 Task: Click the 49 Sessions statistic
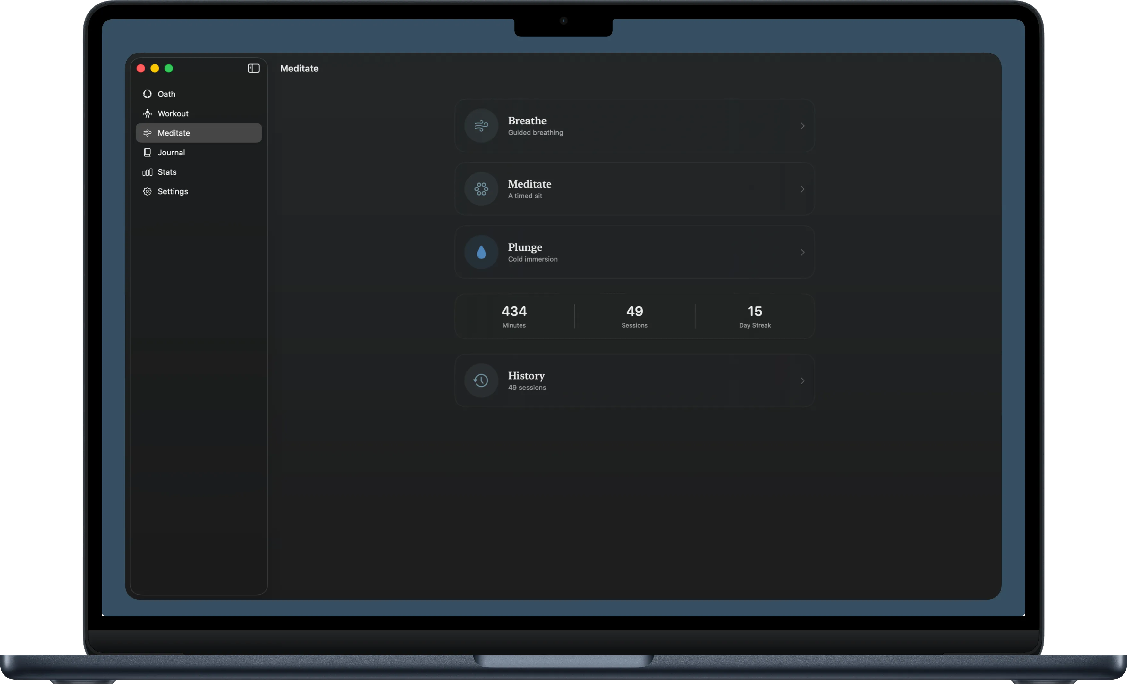pyautogui.click(x=634, y=316)
